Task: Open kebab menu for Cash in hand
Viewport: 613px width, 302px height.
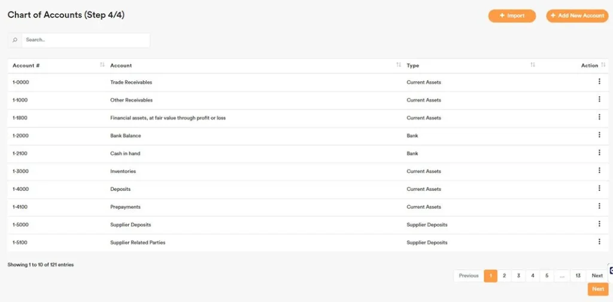Action: 599,153
